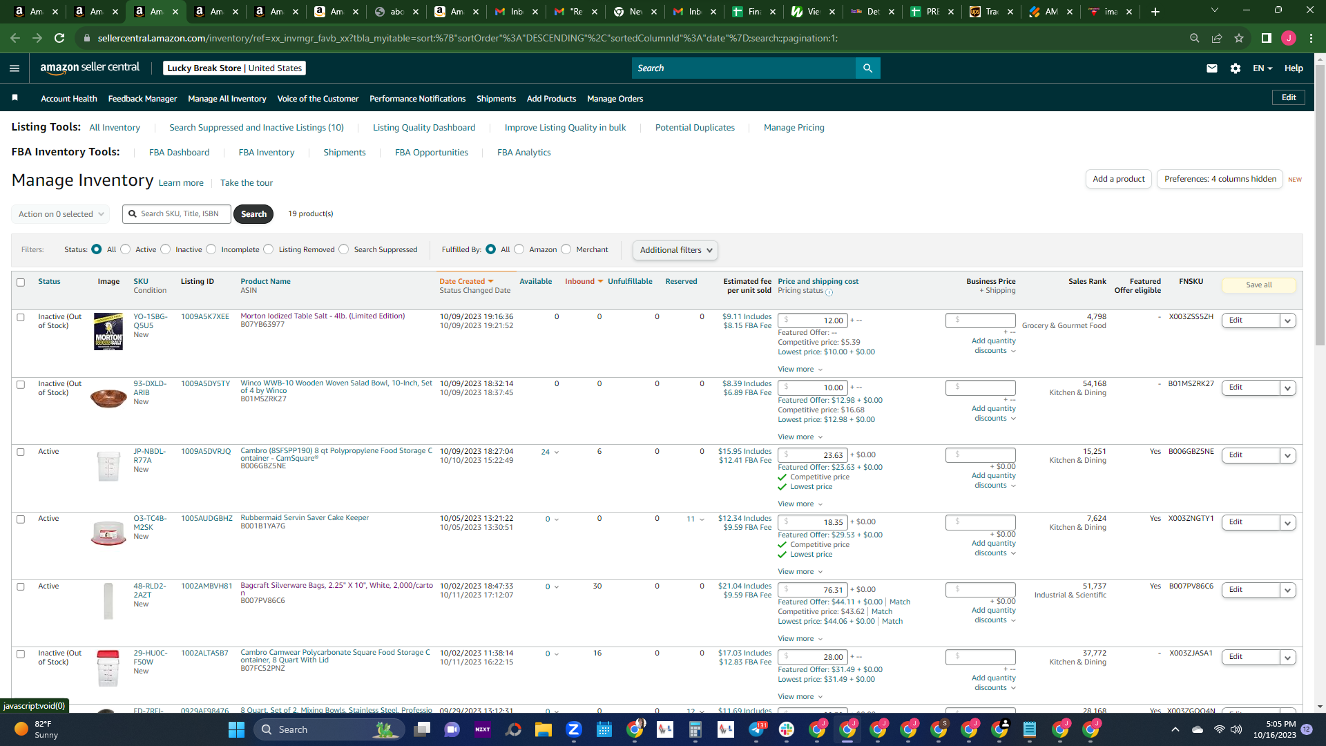Open Zoom from the taskbar

pyautogui.click(x=573, y=729)
